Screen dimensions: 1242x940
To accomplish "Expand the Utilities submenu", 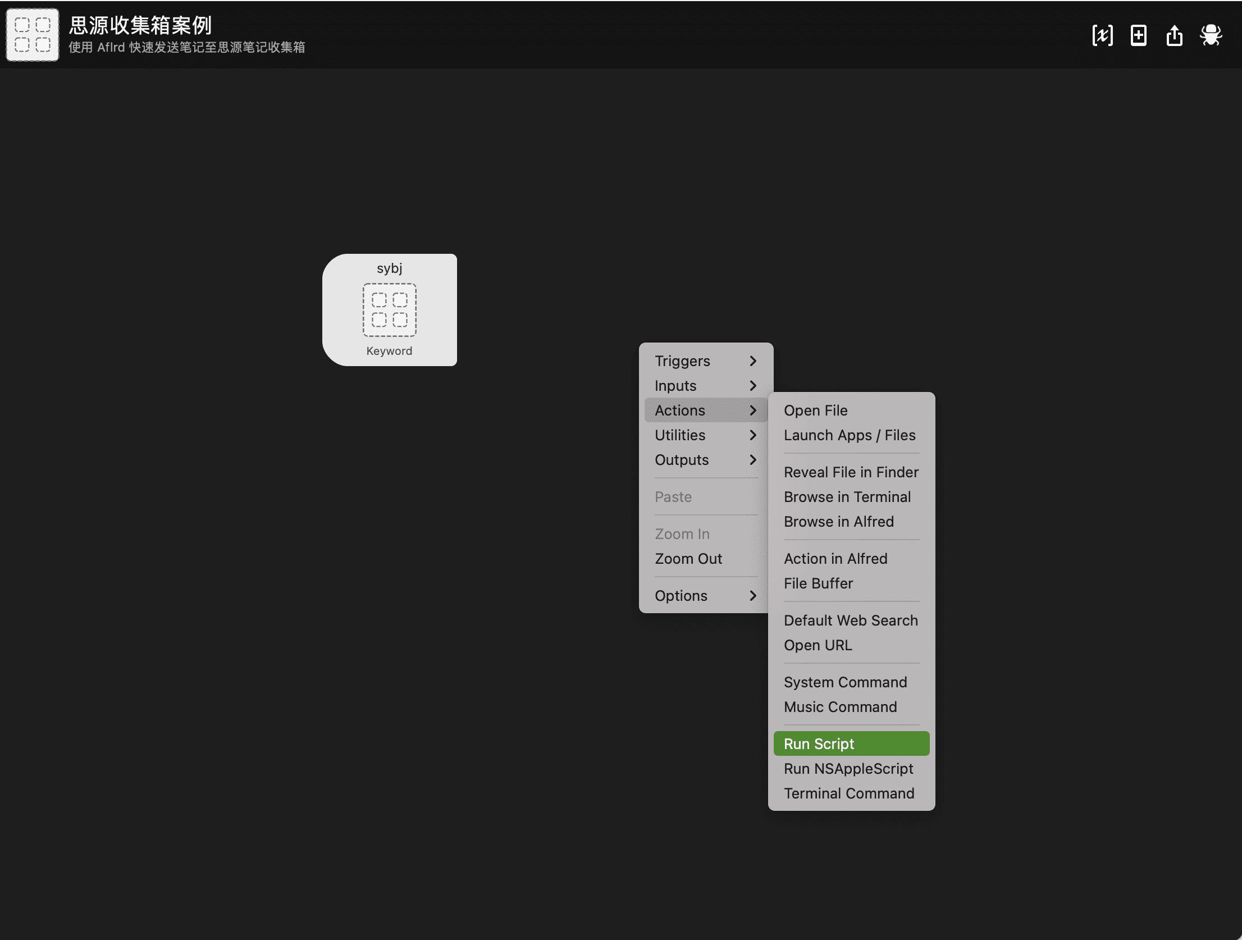I will [x=706, y=435].
